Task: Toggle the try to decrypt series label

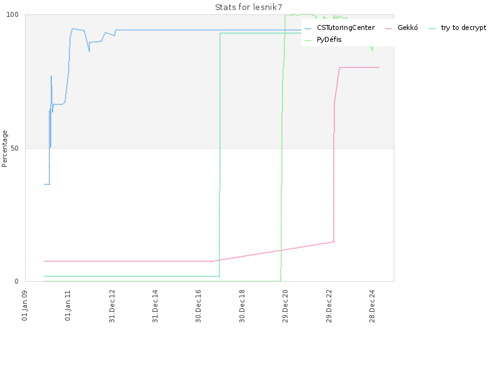Action: pos(463,28)
